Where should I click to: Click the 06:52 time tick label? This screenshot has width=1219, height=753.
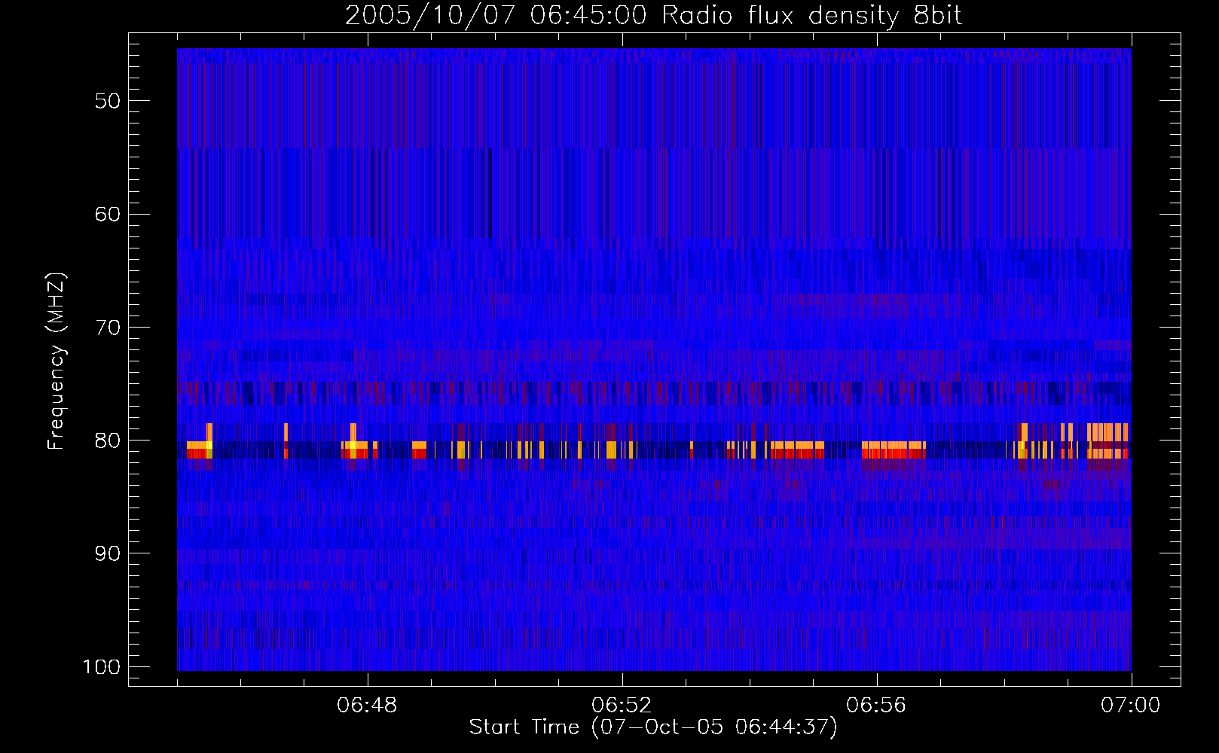622,706
